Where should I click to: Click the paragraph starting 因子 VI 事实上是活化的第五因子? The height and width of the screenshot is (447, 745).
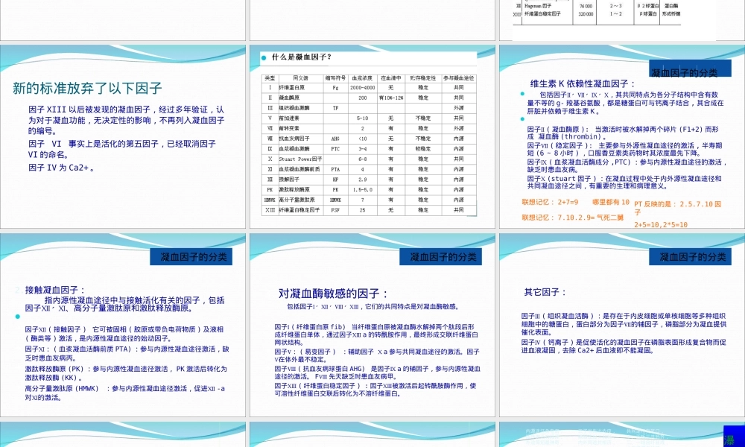point(122,149)
